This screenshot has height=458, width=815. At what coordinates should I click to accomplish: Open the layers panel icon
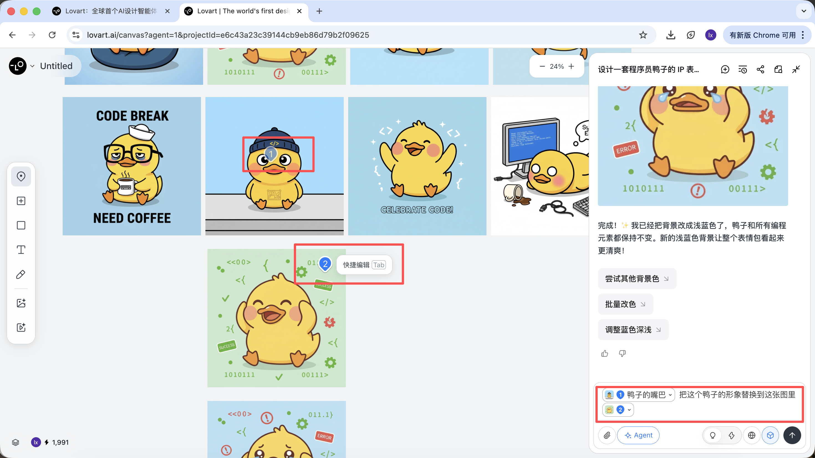coord(16,442)
